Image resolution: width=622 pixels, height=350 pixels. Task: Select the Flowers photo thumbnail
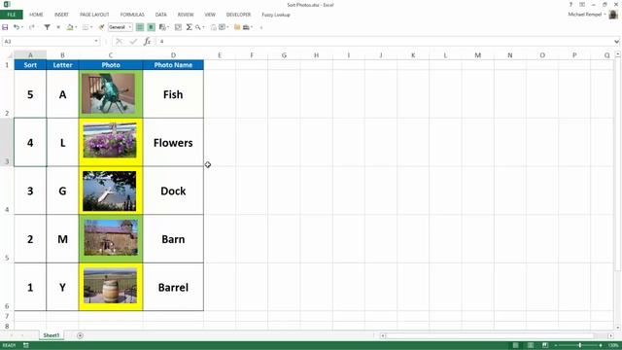click(110, 140)
